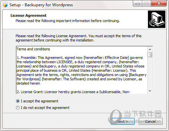This screenshot has width=169, height=131.
Task: Minimize the Setup window
Action: click(138, 4)
